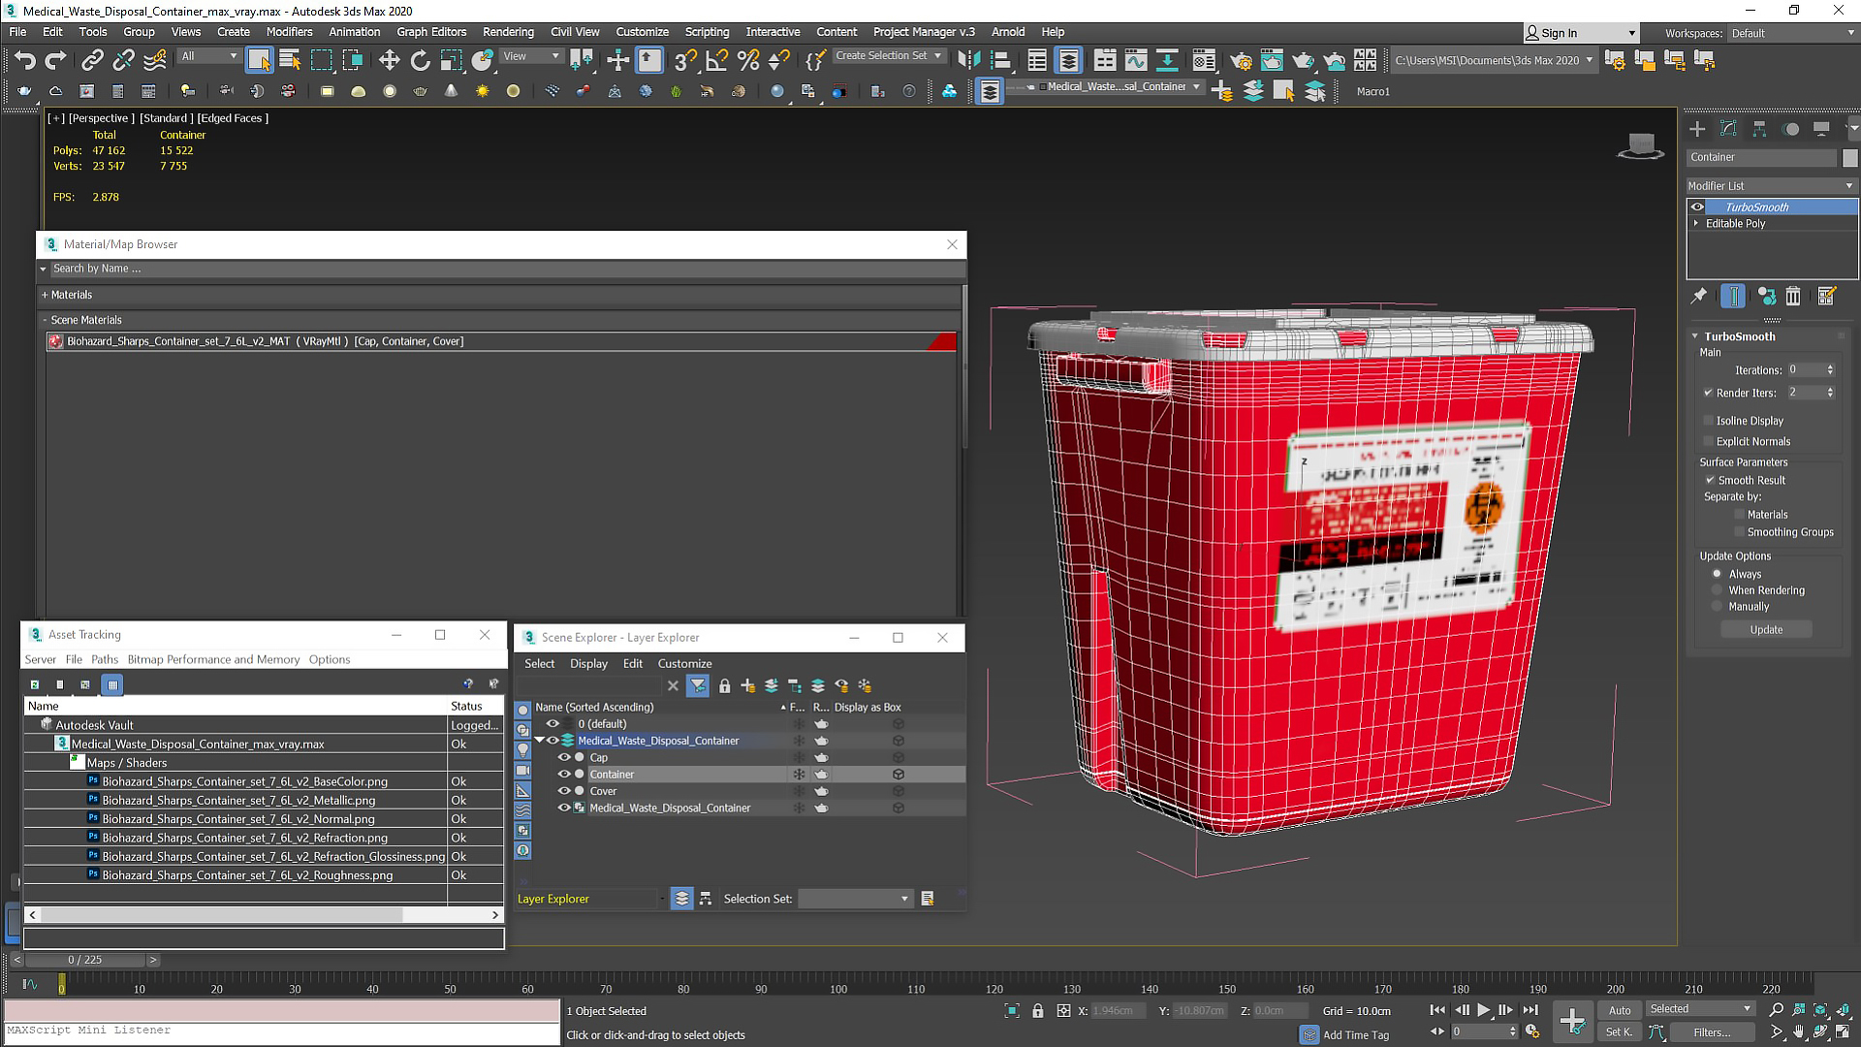
Task: Toggle TurboSmooth modifier eye icon
Action: (x=1697, y=206)
